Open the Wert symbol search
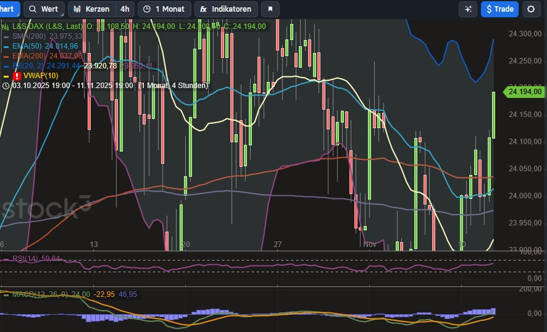 (x=43, y=9)
